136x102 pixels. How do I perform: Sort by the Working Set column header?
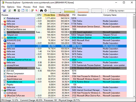click(x=63, y=15)
